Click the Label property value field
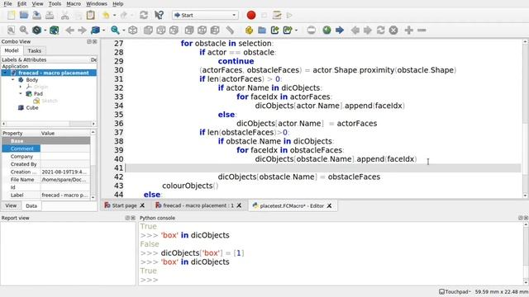The height and width of the screenshot is (297, 529). (x=64, y=195)
